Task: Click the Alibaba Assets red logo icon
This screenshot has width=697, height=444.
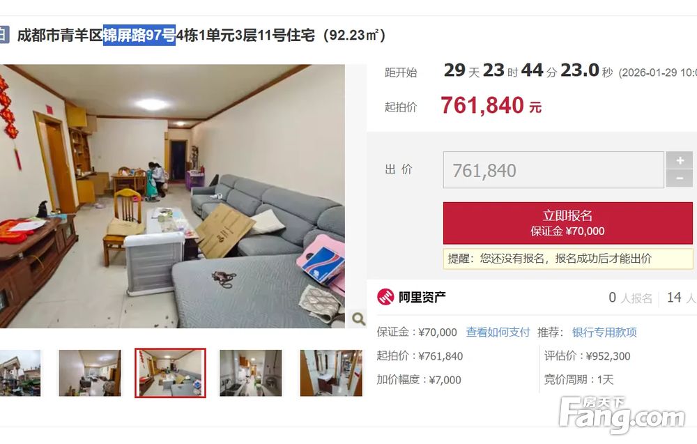Action: tap(385, 297)
